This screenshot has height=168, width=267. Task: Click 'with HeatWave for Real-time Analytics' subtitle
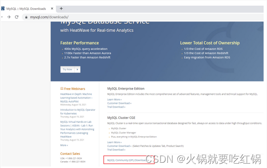(x=97, y=30)
